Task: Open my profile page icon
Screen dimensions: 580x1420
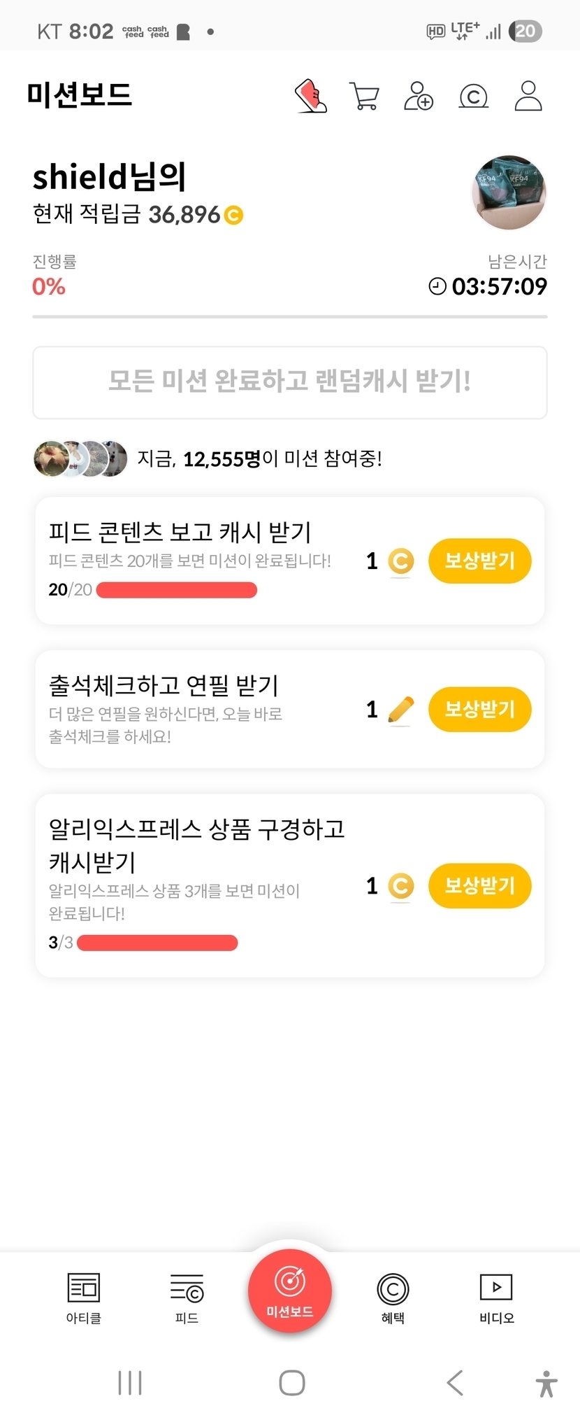Action: coord(528,96)
